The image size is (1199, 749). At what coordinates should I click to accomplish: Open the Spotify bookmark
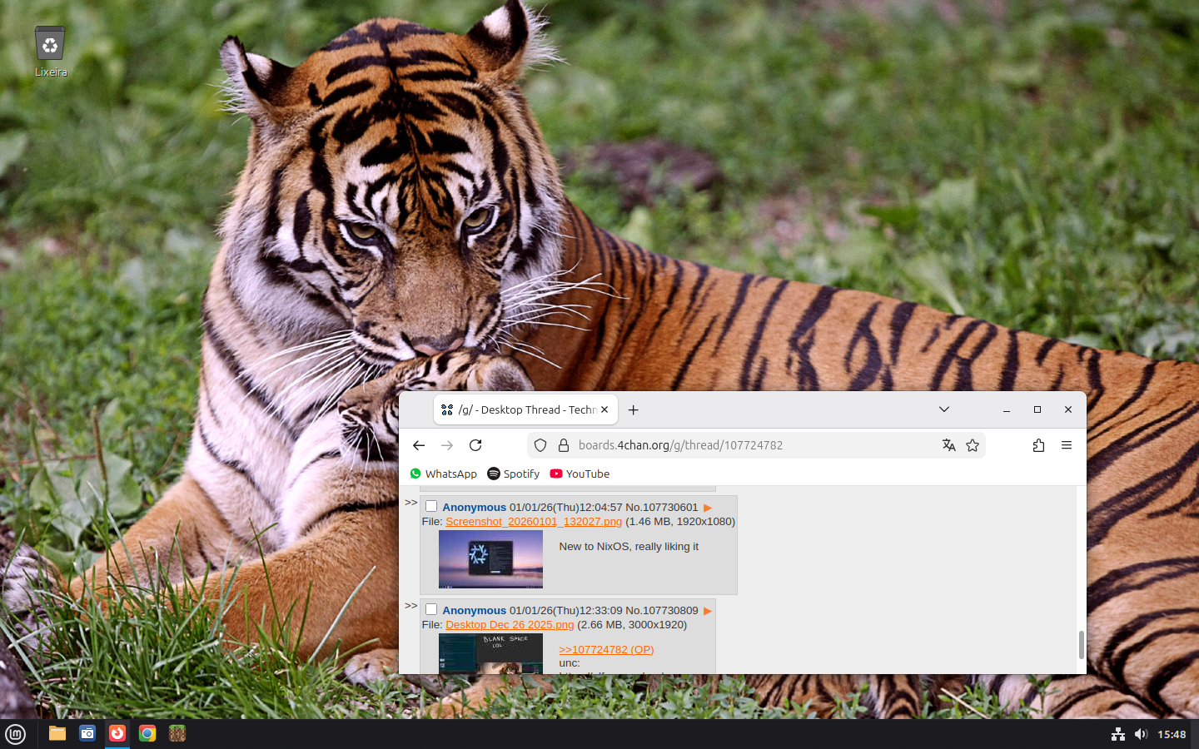pos(513,474)
